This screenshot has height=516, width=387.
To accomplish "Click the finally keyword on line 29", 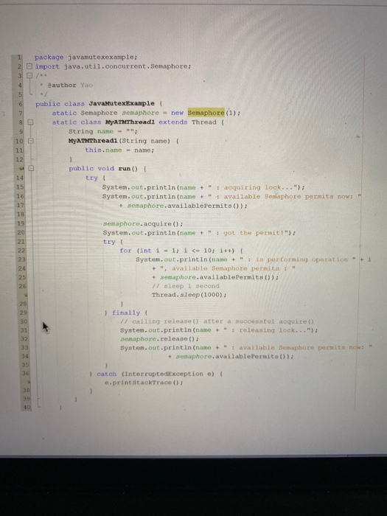I will 126,313.
